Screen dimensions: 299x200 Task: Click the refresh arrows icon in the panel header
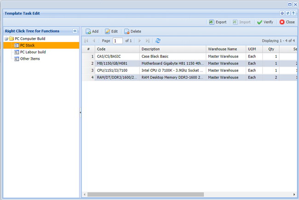point(288,13)
